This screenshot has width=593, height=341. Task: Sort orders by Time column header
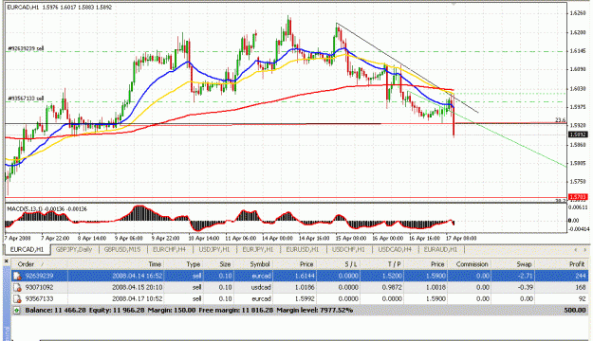155,264
